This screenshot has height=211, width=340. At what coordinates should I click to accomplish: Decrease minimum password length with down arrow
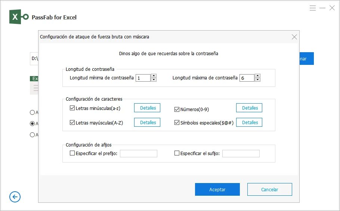click(154, 80)
